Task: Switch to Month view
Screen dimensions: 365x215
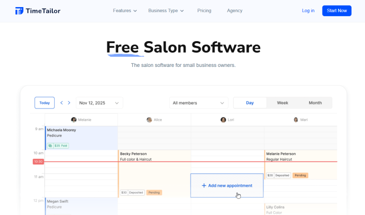Action: pos(315,103)
